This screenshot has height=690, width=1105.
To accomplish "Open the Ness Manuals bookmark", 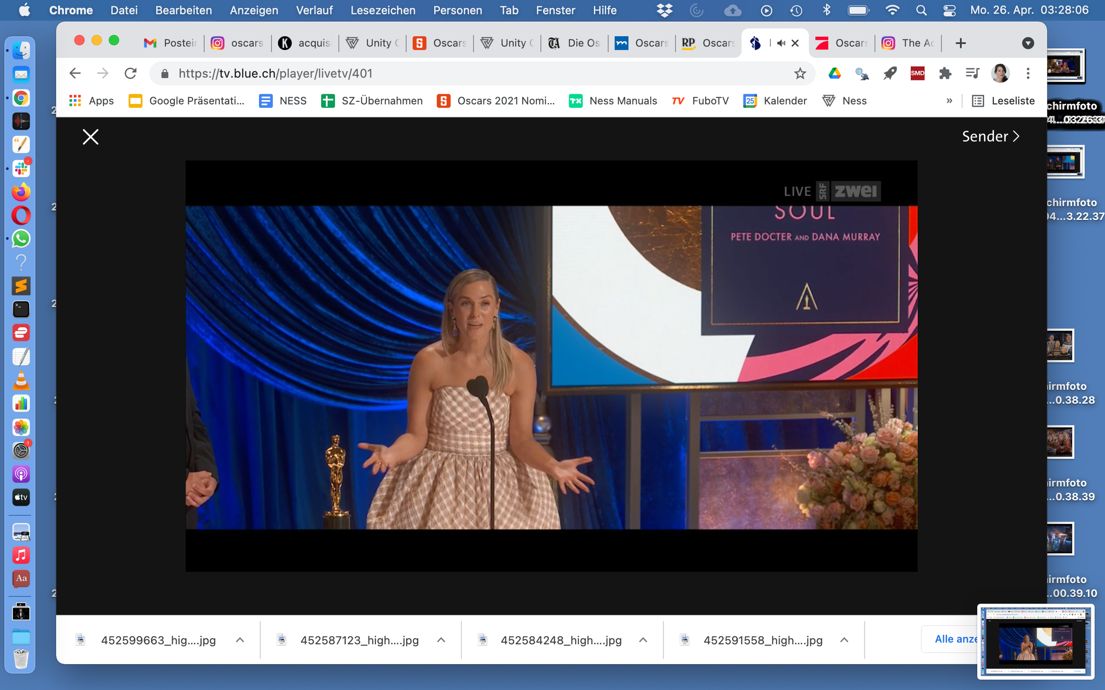I will 613,101.
